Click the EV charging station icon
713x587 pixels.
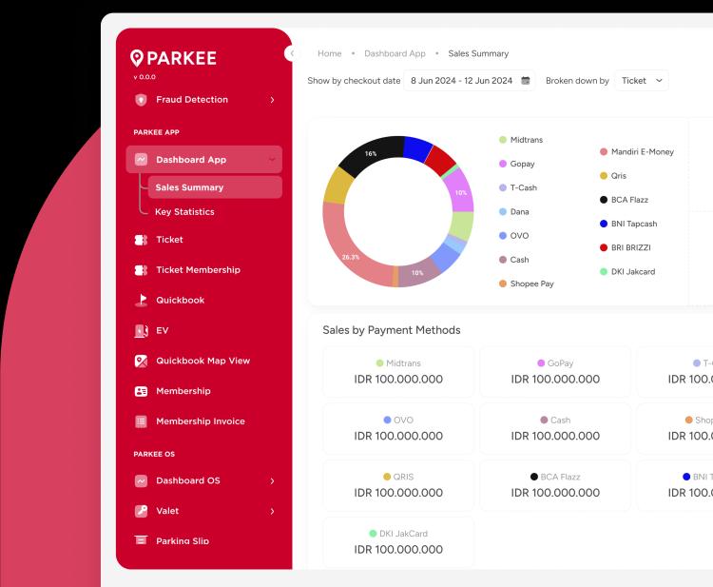141,331
